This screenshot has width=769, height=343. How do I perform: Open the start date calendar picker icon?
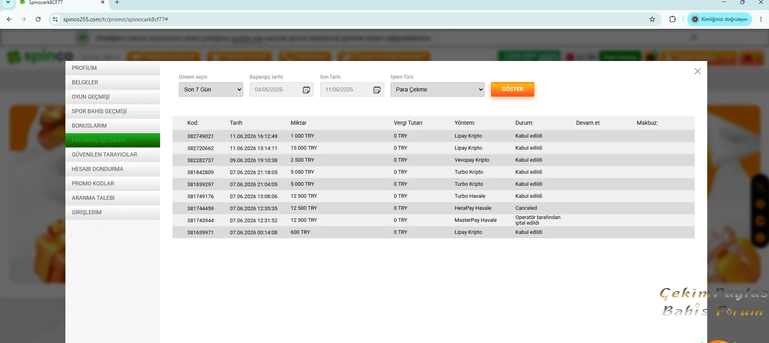306,89
